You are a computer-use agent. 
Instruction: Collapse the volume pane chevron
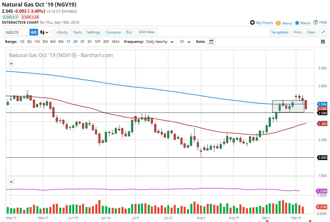(x=11, y=182)
